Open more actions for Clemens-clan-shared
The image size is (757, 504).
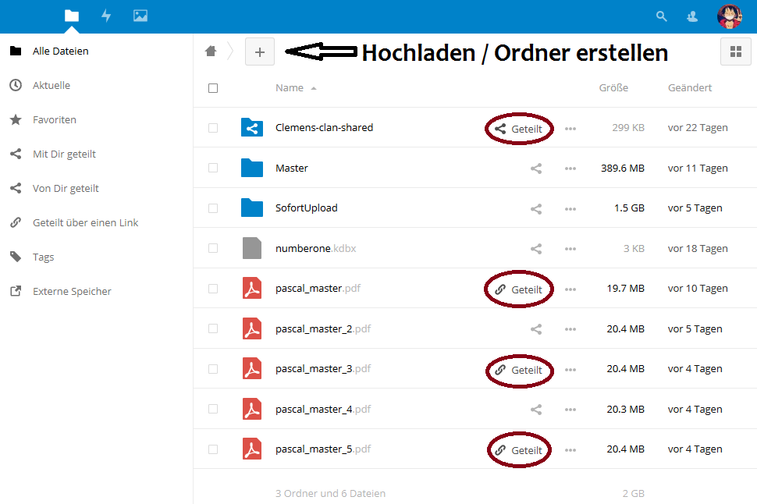(x=570, y=129)
